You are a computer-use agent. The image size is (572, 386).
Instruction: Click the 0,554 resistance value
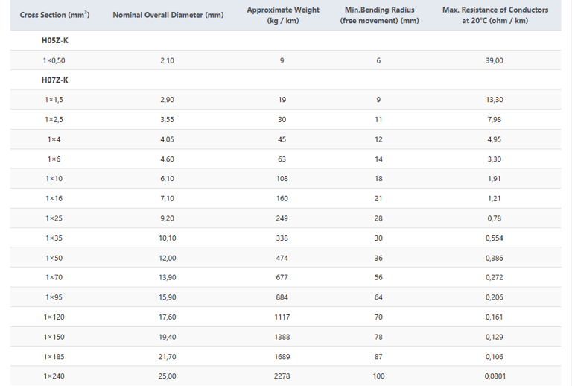[495, 238]
